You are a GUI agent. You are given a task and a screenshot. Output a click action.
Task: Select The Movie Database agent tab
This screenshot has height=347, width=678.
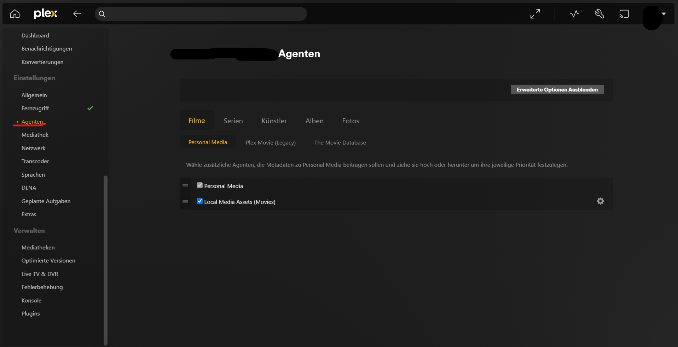[x=340, y=142]
